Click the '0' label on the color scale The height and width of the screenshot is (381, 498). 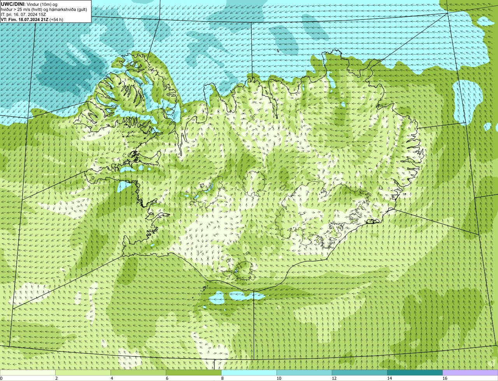pyautogui.click(x=2, y=378)
